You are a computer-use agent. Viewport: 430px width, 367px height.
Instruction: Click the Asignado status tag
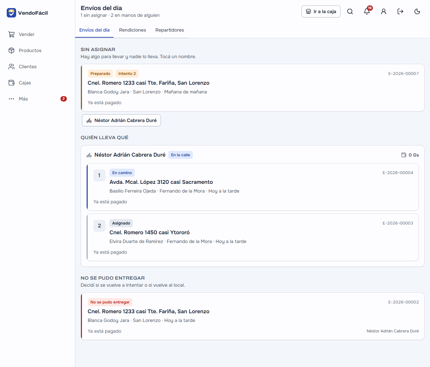121,223
